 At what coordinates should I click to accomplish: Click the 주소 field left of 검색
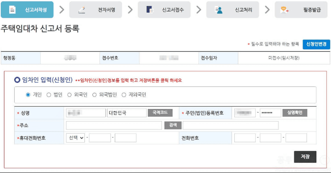point(114,125)
